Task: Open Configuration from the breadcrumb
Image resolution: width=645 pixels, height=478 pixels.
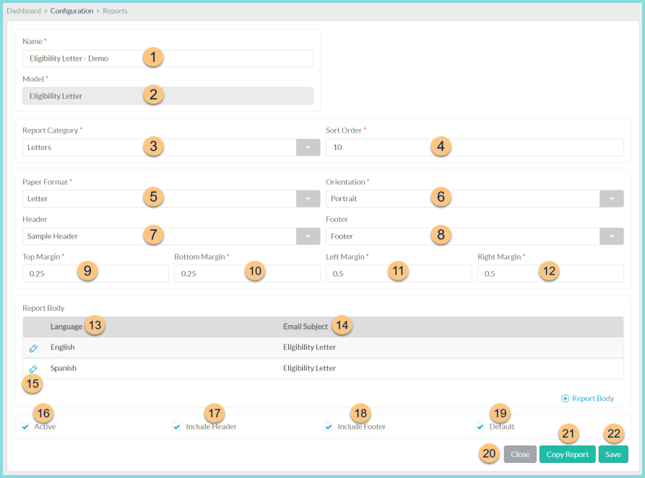Action: coord(72,11)
